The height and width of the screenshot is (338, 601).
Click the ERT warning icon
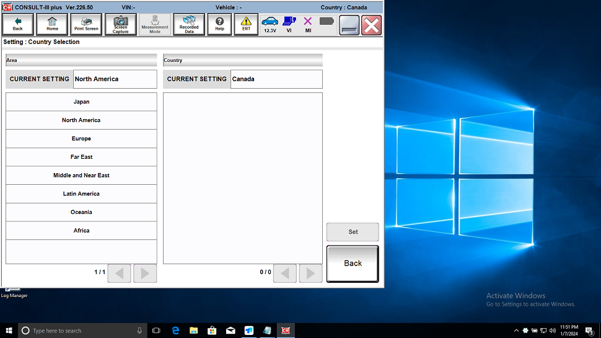[x=246, y=25]
